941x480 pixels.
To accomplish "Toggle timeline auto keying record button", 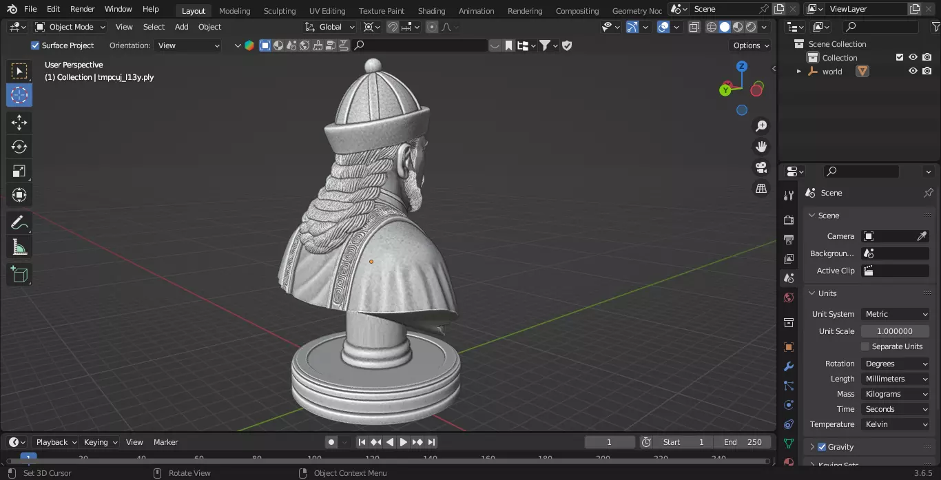I will pyautogui.click(x=331, y=442).
